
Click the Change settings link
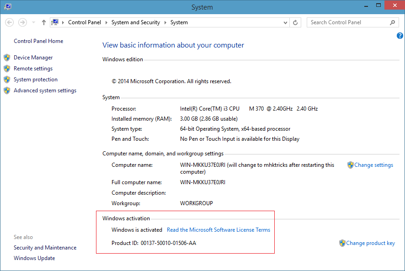(373, 165)
